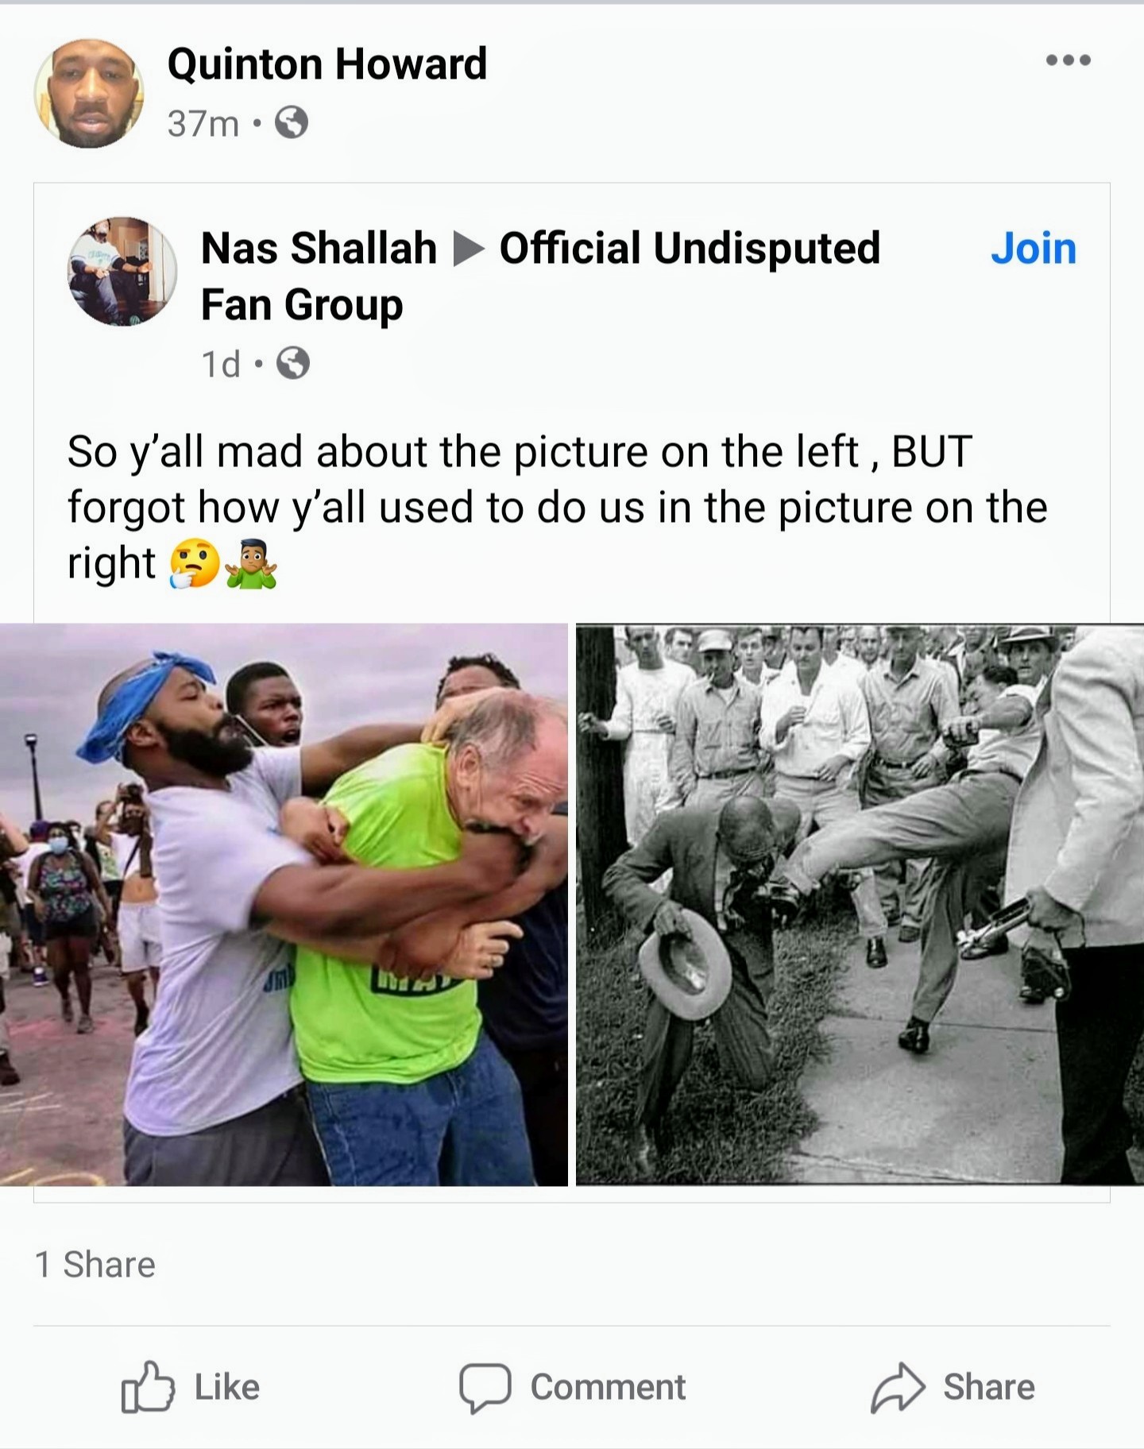This screenshot has height=1449, width=1144.
Task: Click the globe privacy icon beside 1d
Action: (x=293, y=364)
